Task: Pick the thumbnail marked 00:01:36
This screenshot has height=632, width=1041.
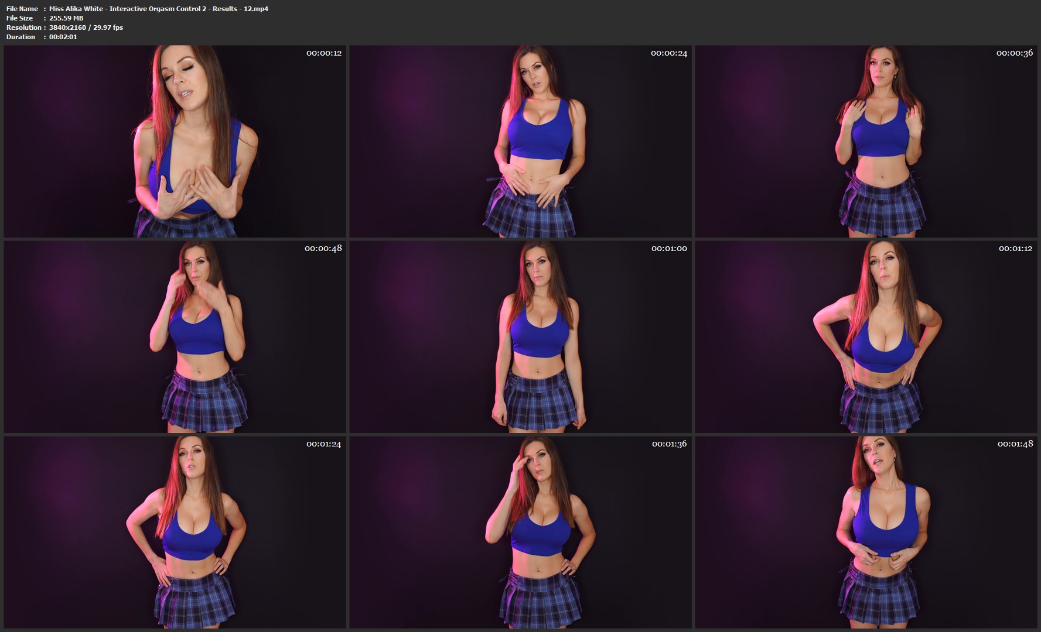Action: pos(520,532)
